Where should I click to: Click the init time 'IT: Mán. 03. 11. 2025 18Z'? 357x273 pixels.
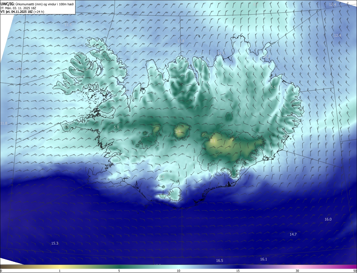click(18, 8)
